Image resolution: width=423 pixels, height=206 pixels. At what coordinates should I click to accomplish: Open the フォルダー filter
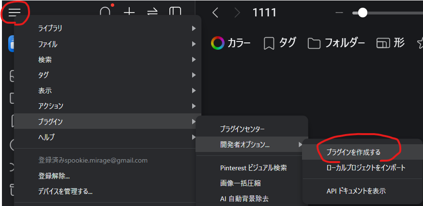tap(336, 43)
